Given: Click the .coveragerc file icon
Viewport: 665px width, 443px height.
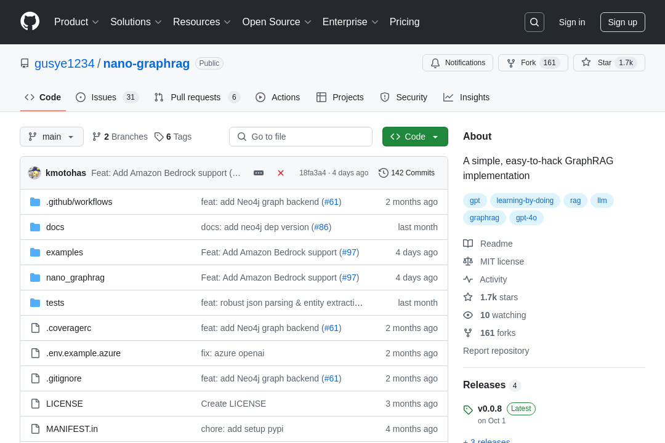Looking at the screenshot, I should coord(35,328).
